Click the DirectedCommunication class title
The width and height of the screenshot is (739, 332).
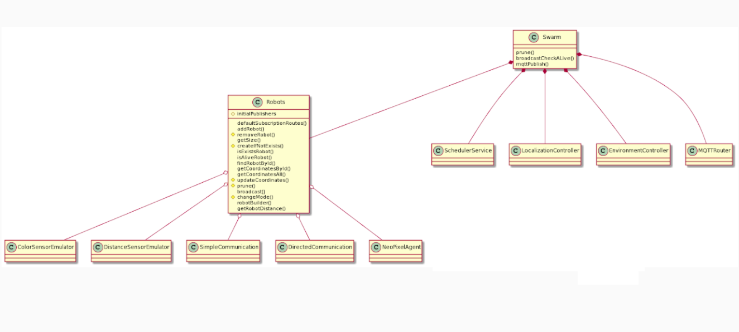[320, 247]
